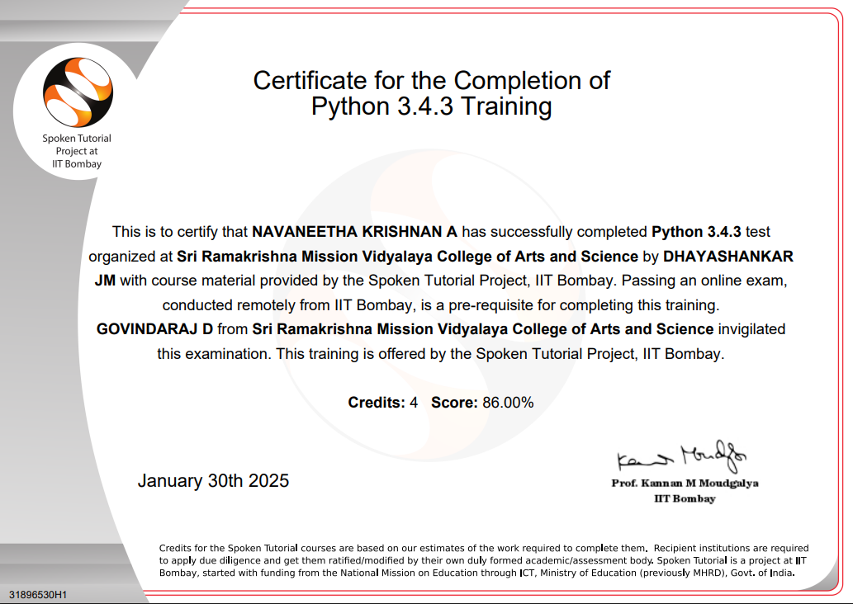This screenshot has height=604, width=853.
Task: Click the date 'January 30th 2025'
Action: pos(213,480)
